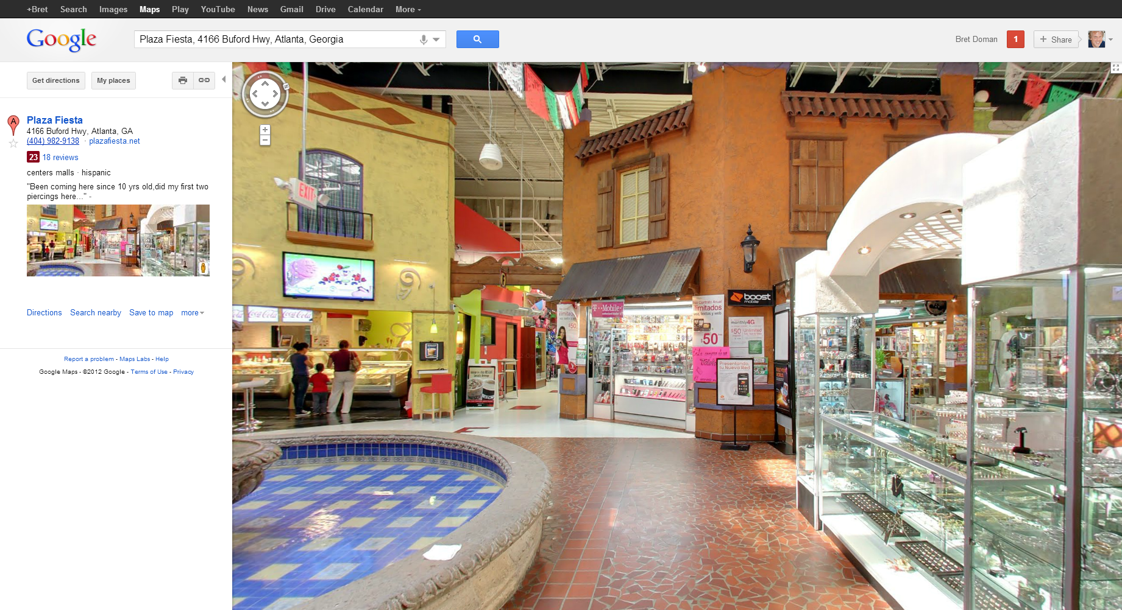Click the Plaza Fiesta address search field
This screenshot has width=1122, height=610.
pyautogui.click(x=274, y=40)
